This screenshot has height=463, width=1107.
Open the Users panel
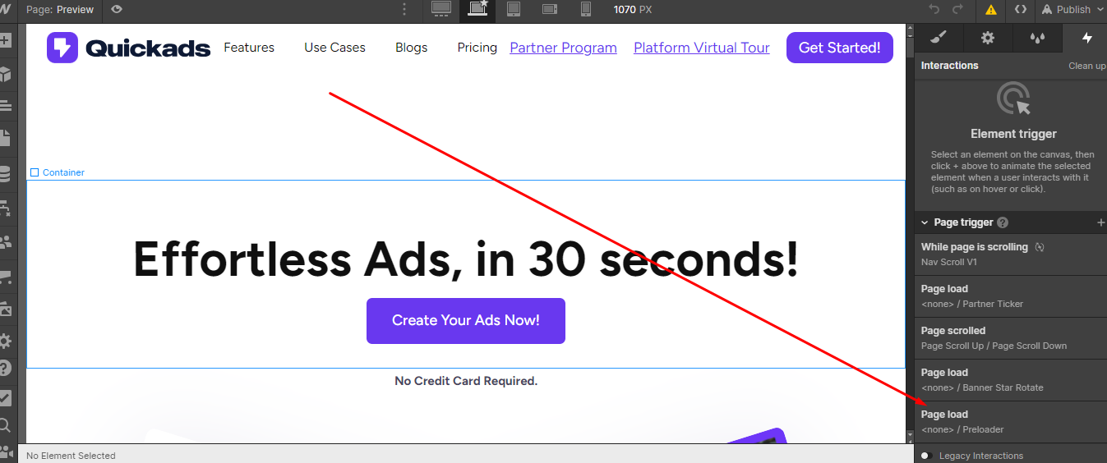(x=6, y=242)
